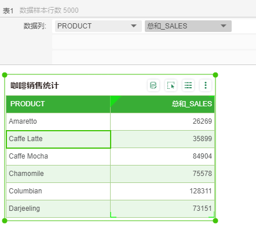The width and height of the screenshot is (256, 230).
Task: Select the Amaretto product cell
Action: point(58,121)
